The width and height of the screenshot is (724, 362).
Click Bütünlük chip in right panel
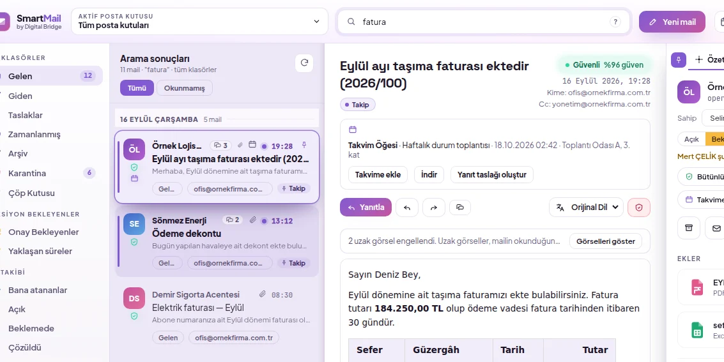[x=701, y=177]
